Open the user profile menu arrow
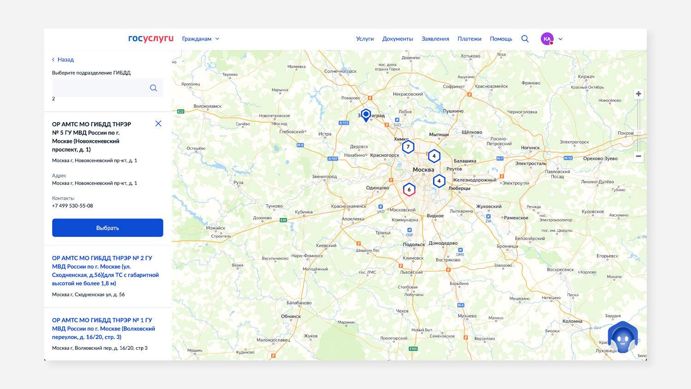 (560, 39)
